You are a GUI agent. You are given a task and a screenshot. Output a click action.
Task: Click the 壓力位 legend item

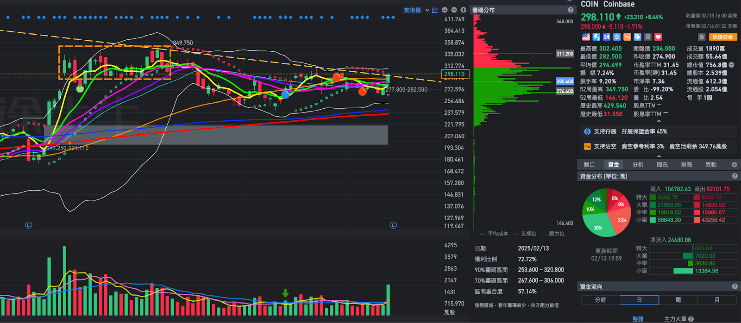(553, 234)
